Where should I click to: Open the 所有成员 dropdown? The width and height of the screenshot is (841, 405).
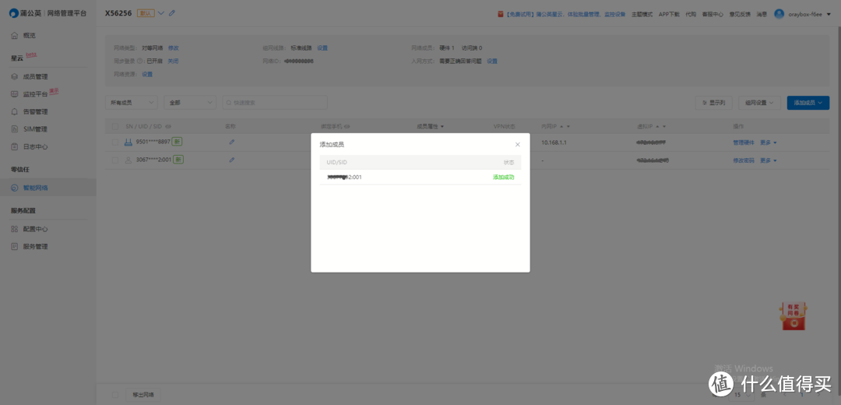click(x=132, y=103)
